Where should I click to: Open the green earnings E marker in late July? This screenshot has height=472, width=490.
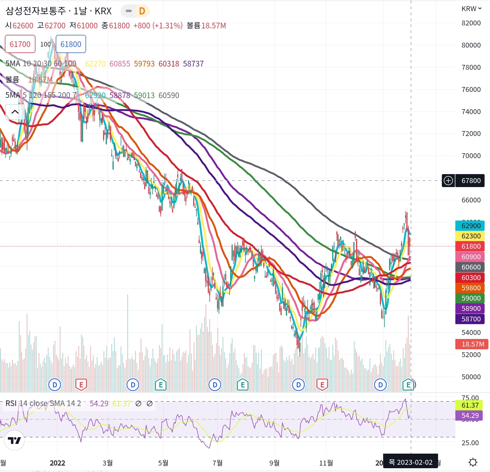(243, 385)
